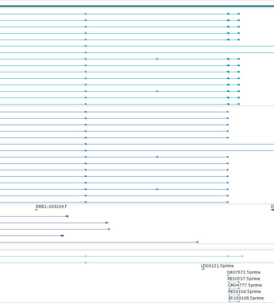Click the feature bar beneath RE30537.5prime

tap(234, 282)
